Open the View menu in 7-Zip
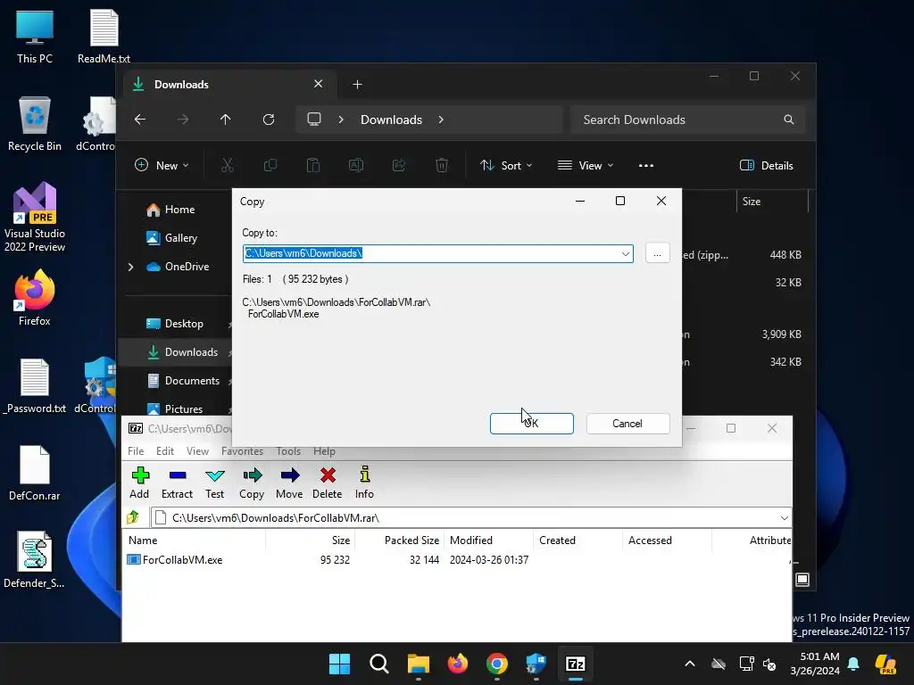 pyautogui.click(x=197, y=451)
